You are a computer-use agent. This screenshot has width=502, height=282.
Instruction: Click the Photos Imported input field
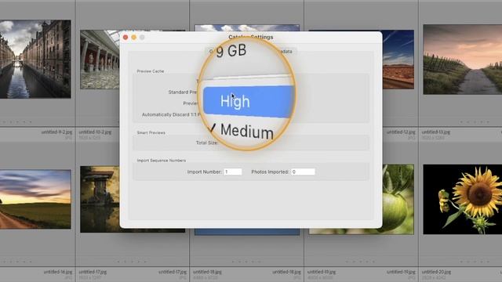pyautogui.click(x=303, y=172)
